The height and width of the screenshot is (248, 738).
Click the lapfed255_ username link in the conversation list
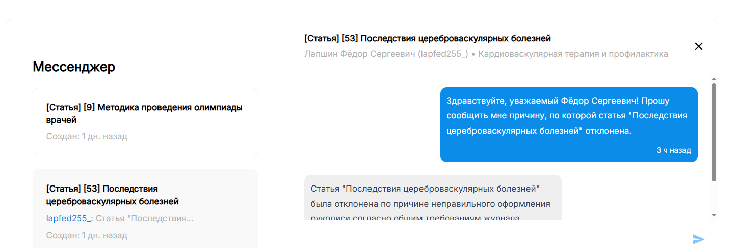69,218
